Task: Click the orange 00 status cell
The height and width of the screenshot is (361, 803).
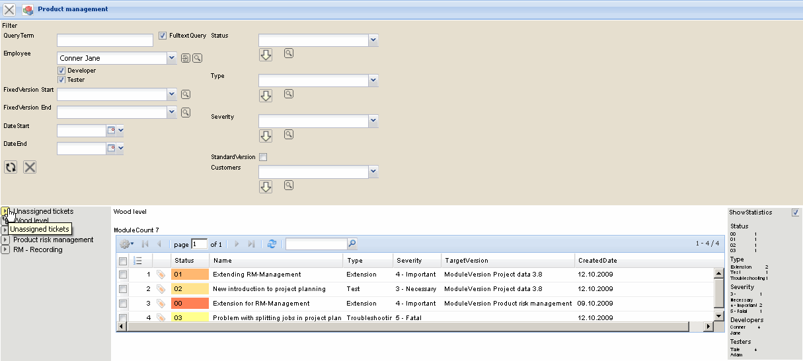Action: click(190, 304)
